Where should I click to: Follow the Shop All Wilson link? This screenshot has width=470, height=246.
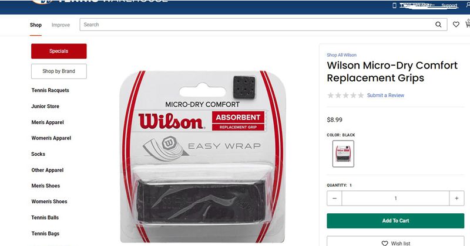tap(341, 55)
